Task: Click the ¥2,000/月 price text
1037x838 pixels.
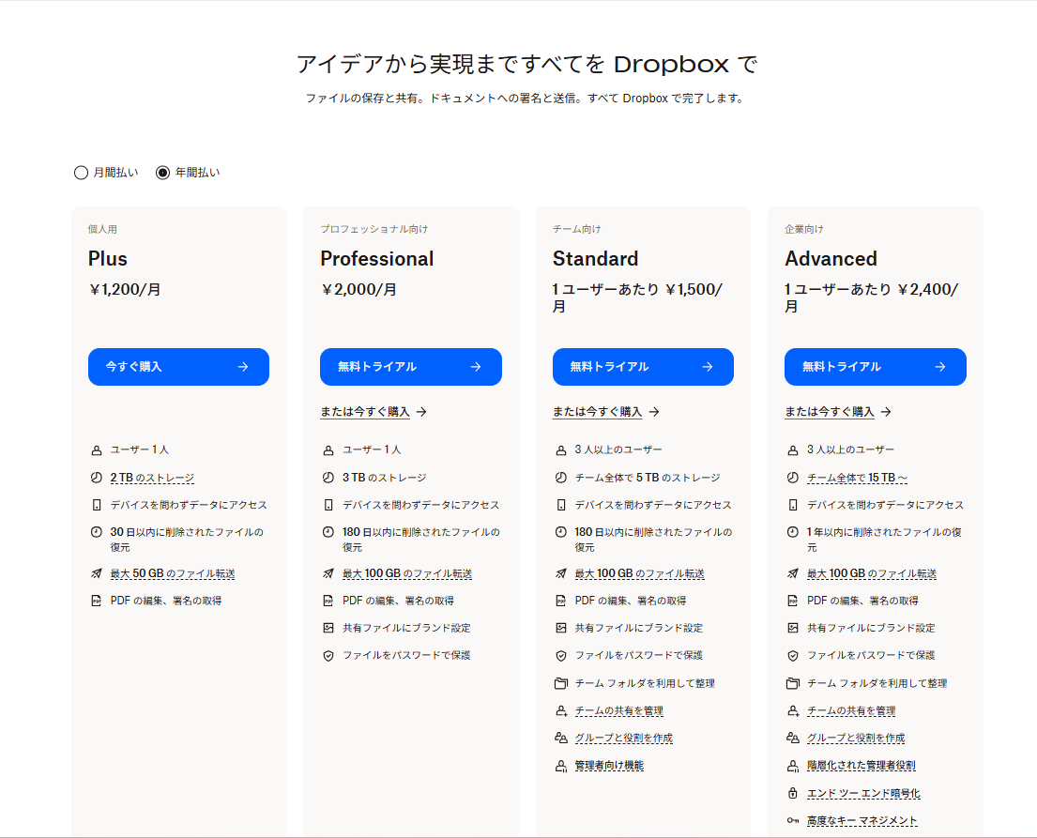Action: (x=358, y=290)
